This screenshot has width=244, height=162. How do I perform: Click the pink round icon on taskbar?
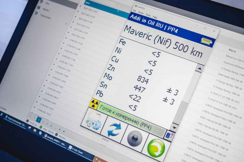(29, 128)
